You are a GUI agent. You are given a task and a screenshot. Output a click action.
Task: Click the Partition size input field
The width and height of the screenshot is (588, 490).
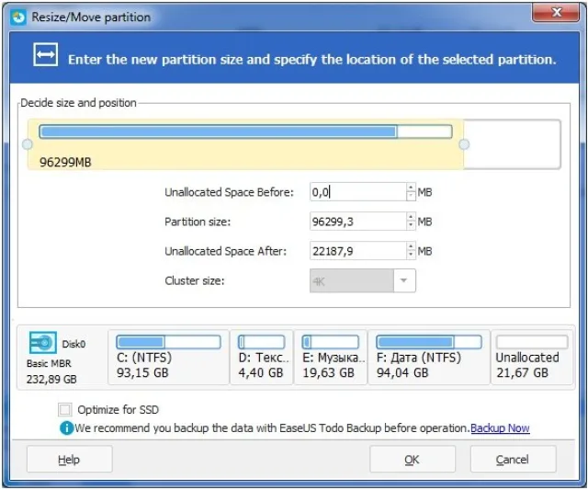pyautogui.click(x=358, y=222)
